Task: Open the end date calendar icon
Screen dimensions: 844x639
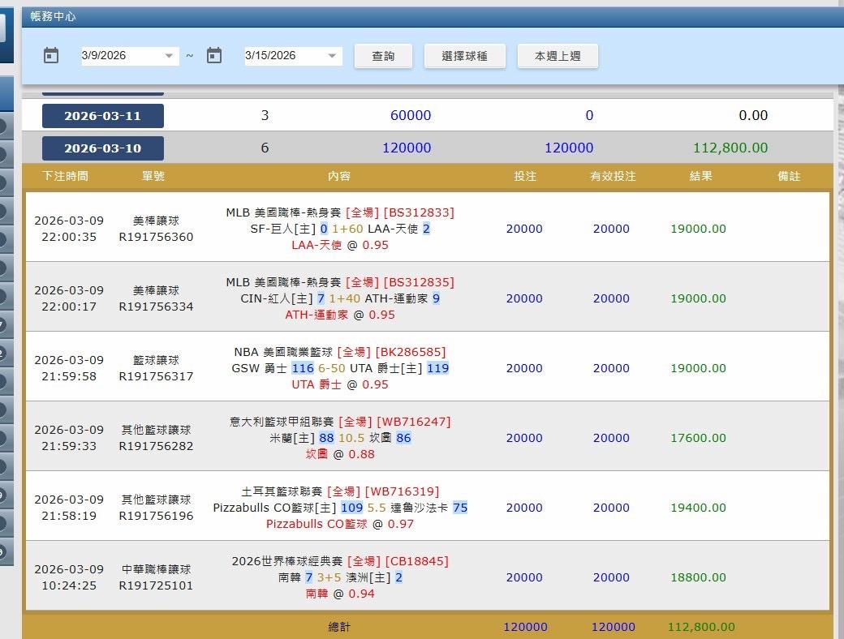Action: 214,55
